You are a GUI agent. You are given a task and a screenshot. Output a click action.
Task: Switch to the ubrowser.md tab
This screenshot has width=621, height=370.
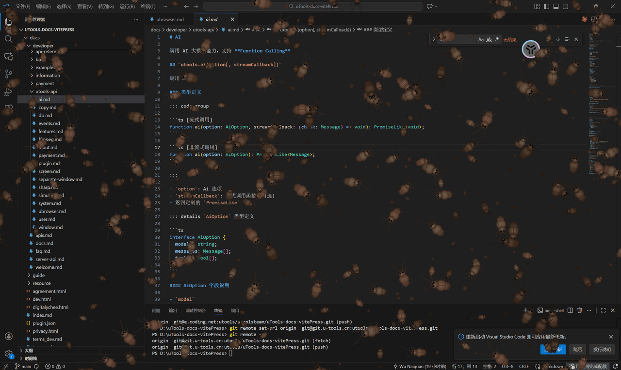[x=170, y=19]
